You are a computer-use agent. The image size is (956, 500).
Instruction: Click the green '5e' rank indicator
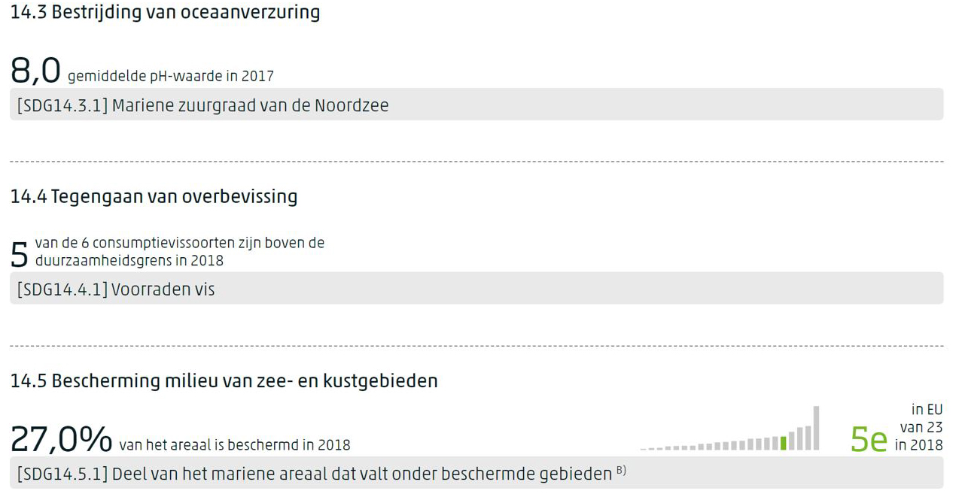click(869, 439)
